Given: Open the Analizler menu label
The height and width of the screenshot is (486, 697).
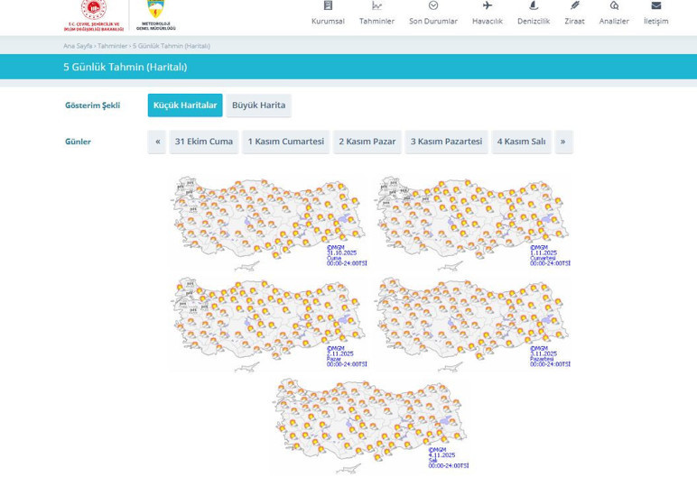Looking at the screenshot, I should coord(614,21).
